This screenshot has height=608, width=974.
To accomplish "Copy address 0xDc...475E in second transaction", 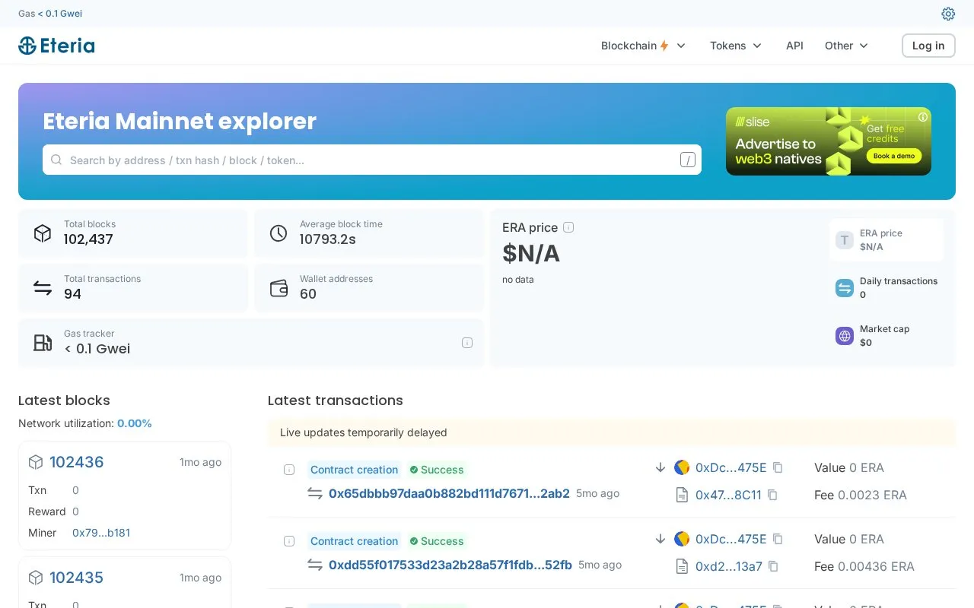I will (778, 539).
